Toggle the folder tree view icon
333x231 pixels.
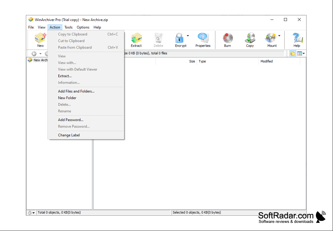coord(293,53)
